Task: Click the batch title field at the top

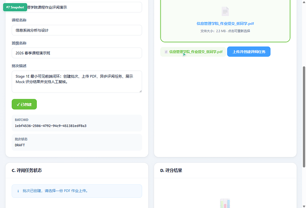Action: click(77, 8)
